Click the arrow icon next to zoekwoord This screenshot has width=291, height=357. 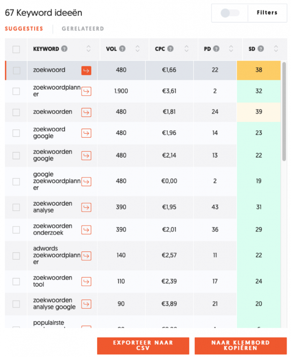86,70
